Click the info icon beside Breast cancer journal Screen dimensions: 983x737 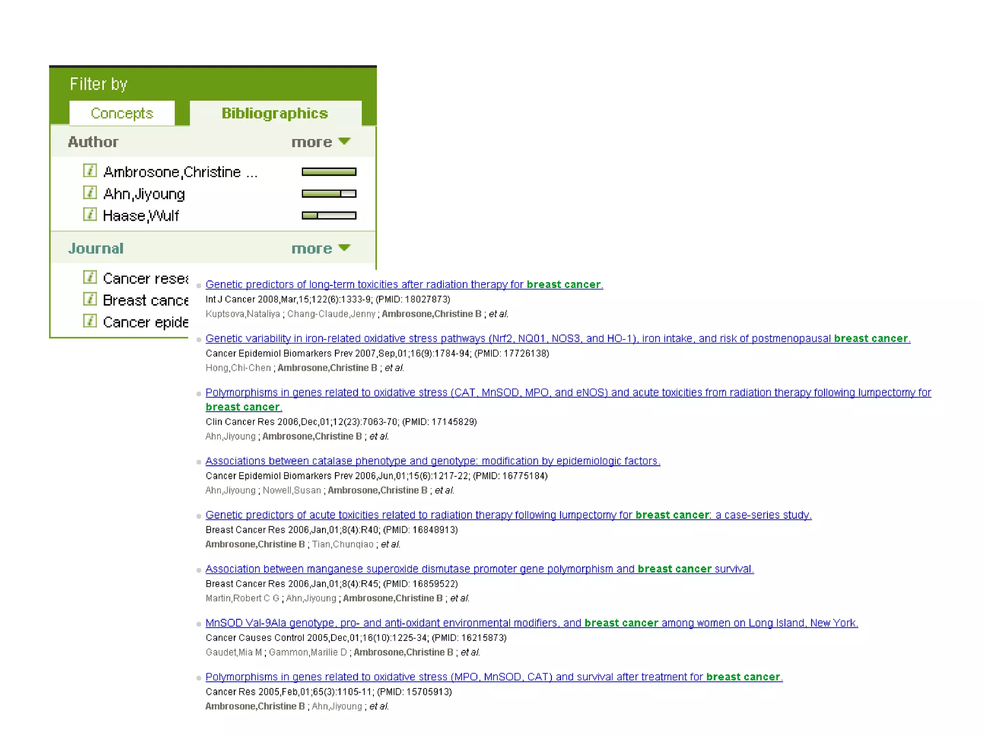(x=90, y=299)
